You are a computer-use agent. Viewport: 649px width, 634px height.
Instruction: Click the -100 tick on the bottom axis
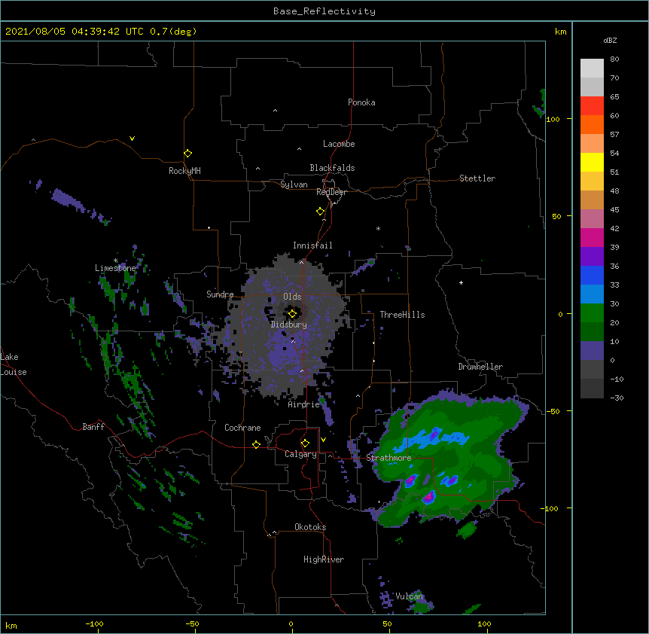click(x=95, y=623)
